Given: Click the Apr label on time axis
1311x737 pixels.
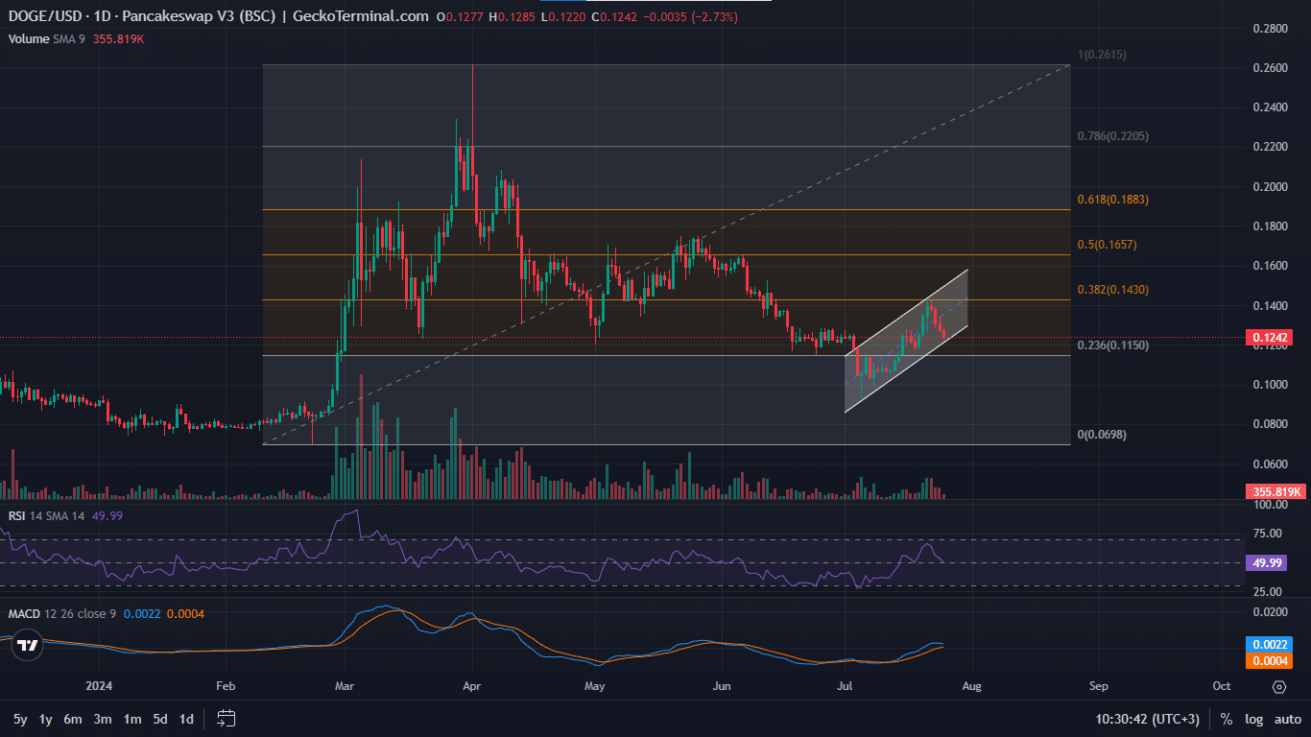Looking at the screenshot, I should pos(471,686).
